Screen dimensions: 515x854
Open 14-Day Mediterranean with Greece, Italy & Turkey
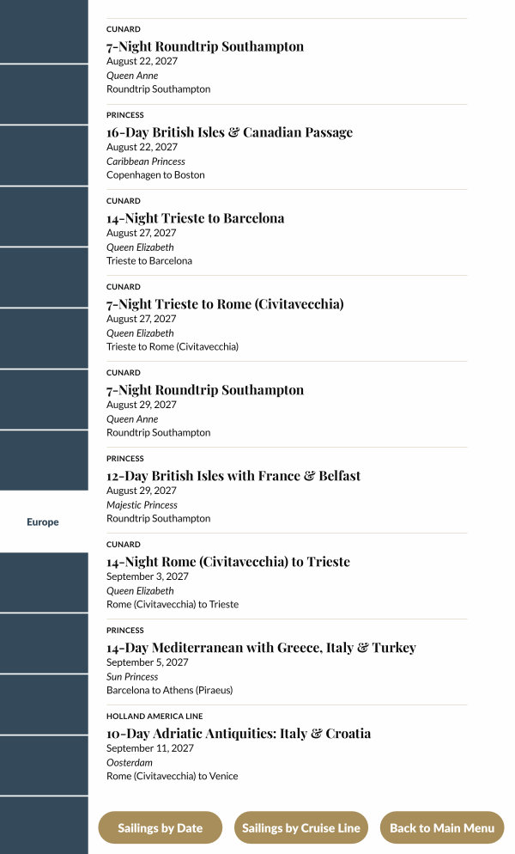click(261, 648)
